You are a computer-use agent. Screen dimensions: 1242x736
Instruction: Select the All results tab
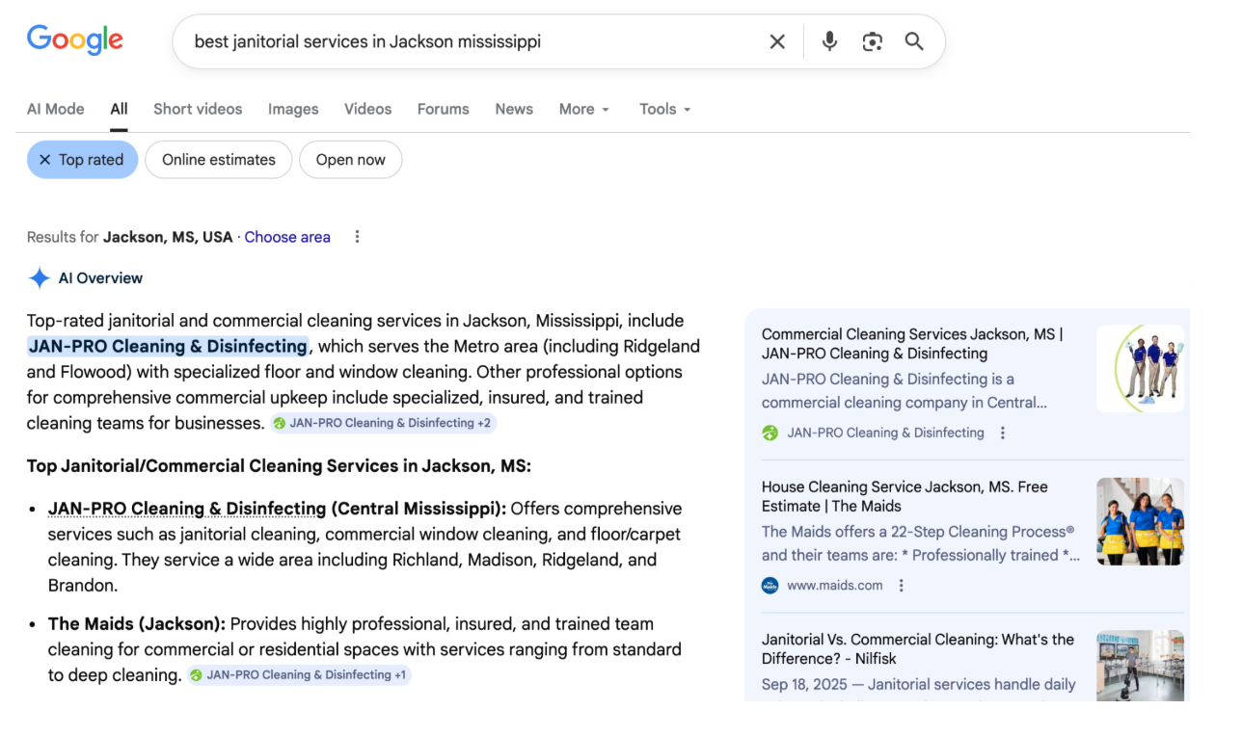pos(119,109)
